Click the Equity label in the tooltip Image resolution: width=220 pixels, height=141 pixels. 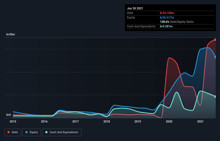pyautogui.click(x=131, y=17)
